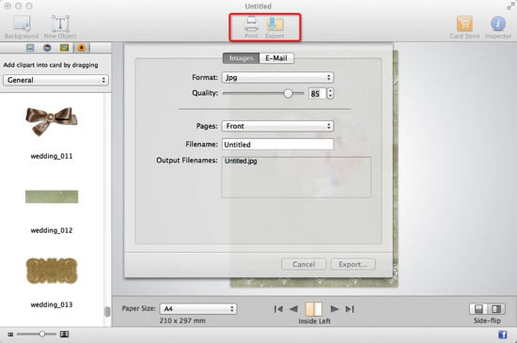Image resolution: width=517 pixels, height=343 pixels.
Task: Select the wedding_011 bow clipart
Action: [x=52, y=121]
